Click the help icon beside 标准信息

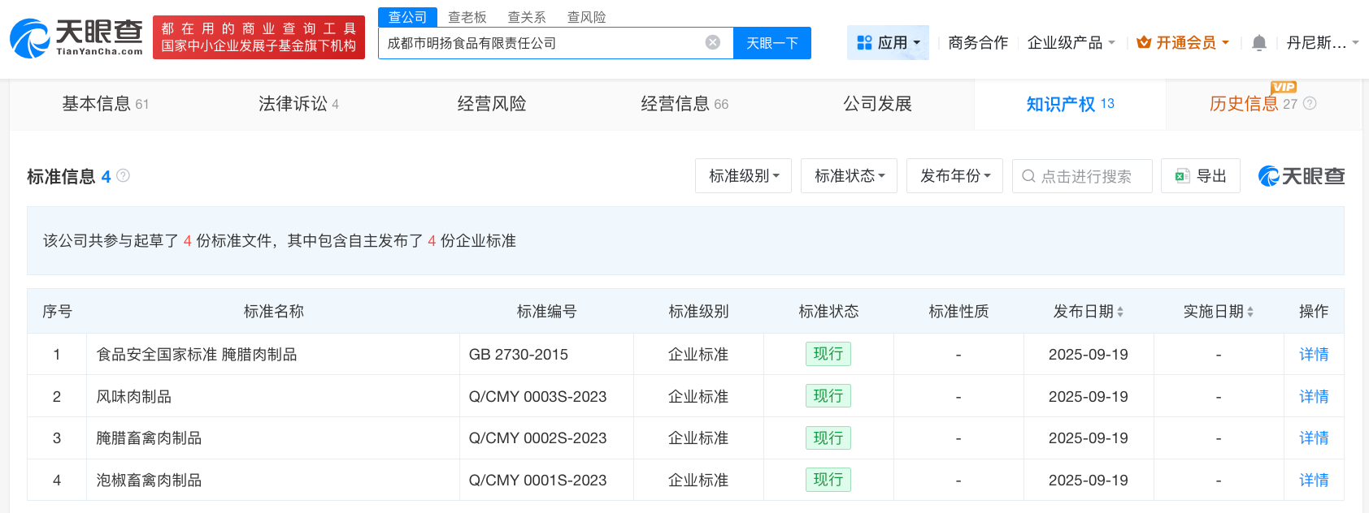[x=123, y=175]
